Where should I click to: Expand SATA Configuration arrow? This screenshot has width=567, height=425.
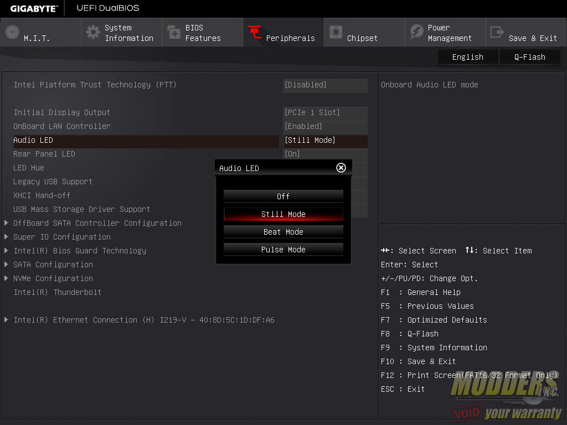click(x=6, y=265)
